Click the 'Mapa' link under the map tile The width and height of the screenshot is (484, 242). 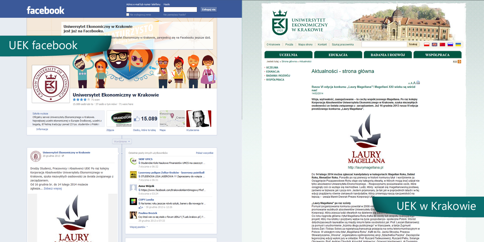pos(162,130)
